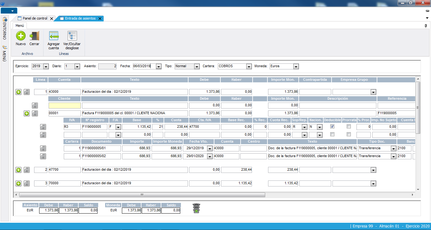Click the Agregar cuenta icon
This screenshot has height=230, width=431.
[x=54, y=36]
